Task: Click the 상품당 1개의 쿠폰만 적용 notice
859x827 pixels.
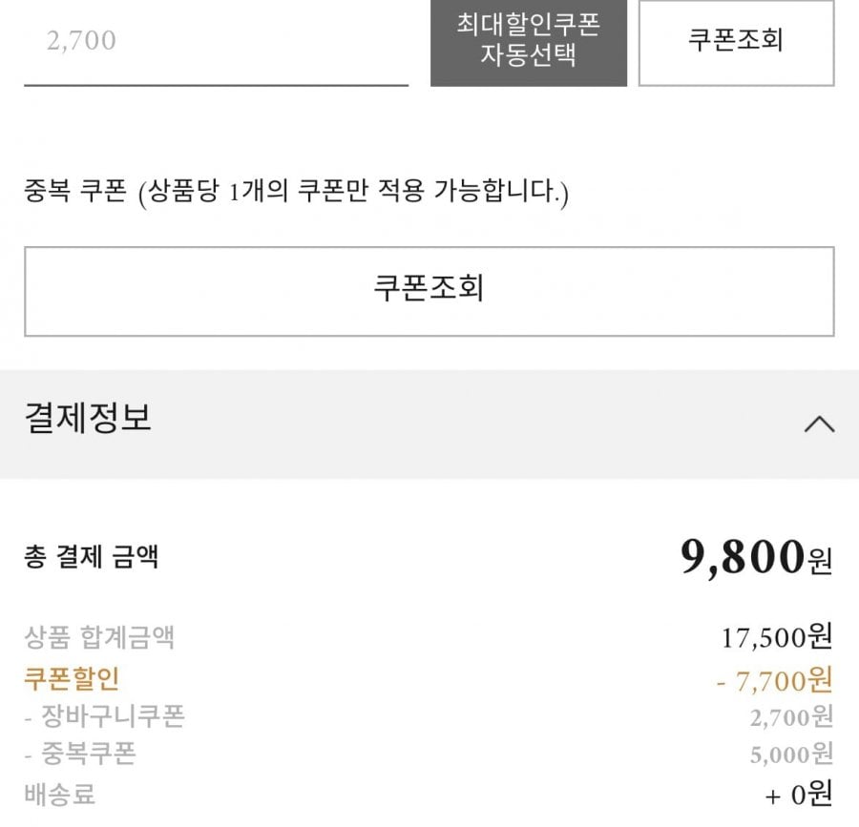Action: coord(353,193)
